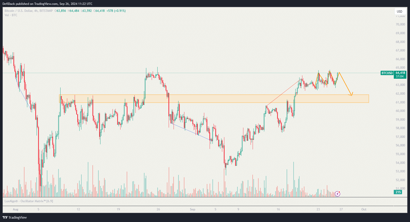Click the 9 date label on time axis
This screenshot has height=222, width=410.
(238, 209)
